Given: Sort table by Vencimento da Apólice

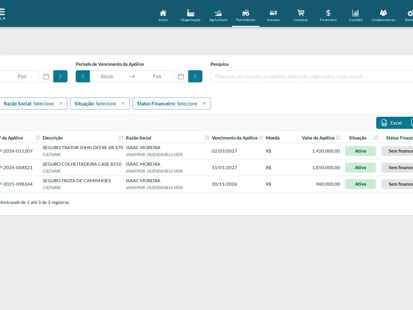Looking at the screenshot, I should pyautogui.click(x=261, y=138).
